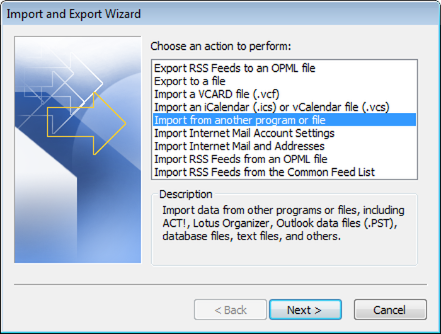Select Import a VCARD file (.vcf)
The height and width of the screenshot is (334, 441).
pos(284,94)
